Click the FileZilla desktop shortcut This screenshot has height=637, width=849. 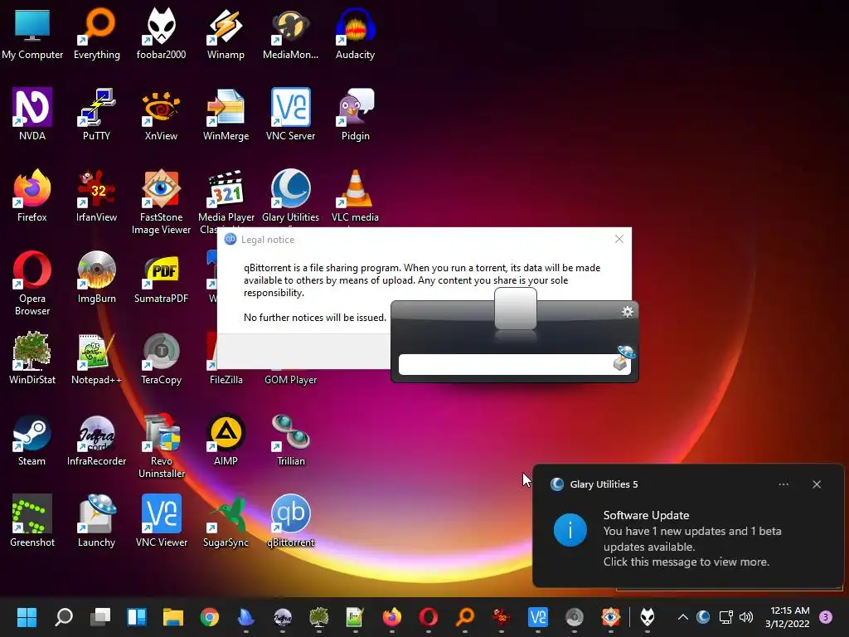[226, 379]
